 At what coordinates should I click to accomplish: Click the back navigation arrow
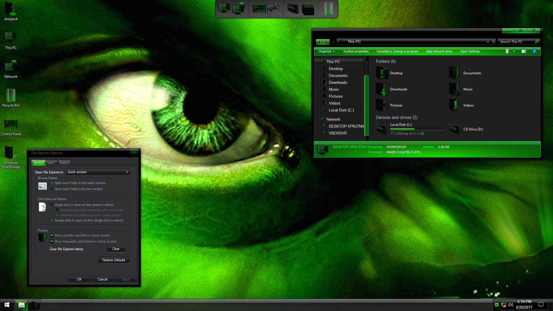pyautogui.click(x=319, y=42)
